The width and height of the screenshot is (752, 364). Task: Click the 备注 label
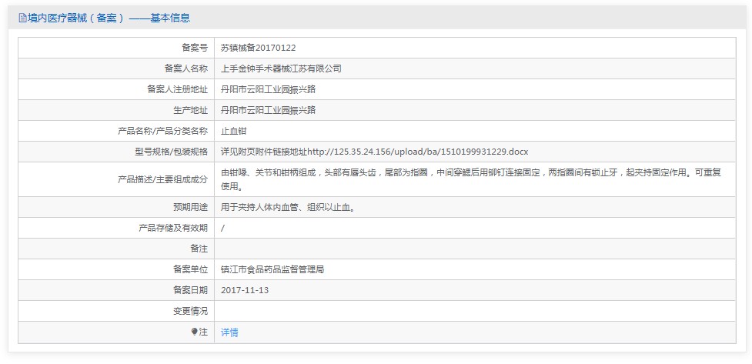(x=199, y=249)
